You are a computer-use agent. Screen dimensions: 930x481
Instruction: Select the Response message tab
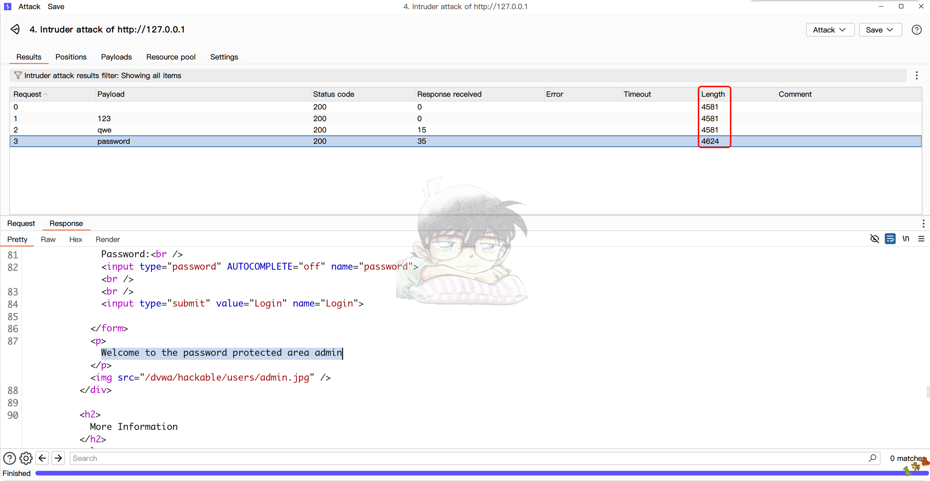click(x=66, y=223)
